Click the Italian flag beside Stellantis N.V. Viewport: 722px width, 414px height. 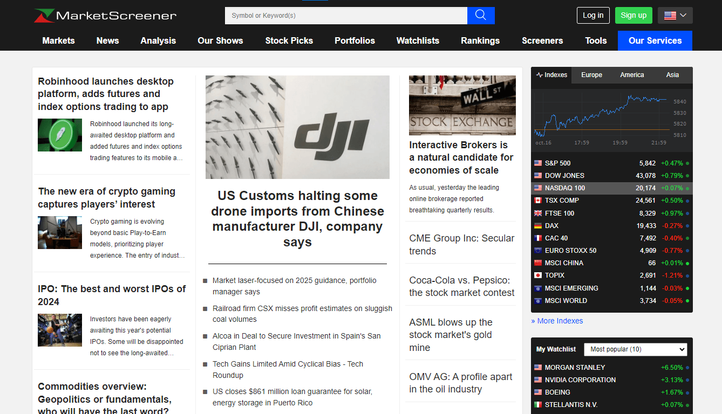(x=537, y=405)
